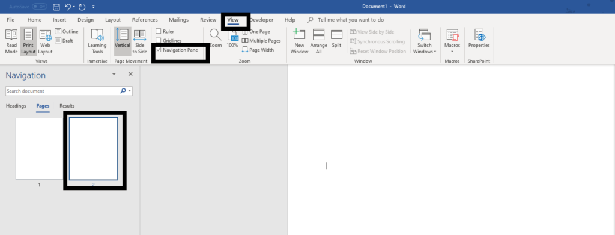Enable the Ruler checkbox
Viewport: 615px width, 235px height.
pyautogui.click(x=159, y=31)
